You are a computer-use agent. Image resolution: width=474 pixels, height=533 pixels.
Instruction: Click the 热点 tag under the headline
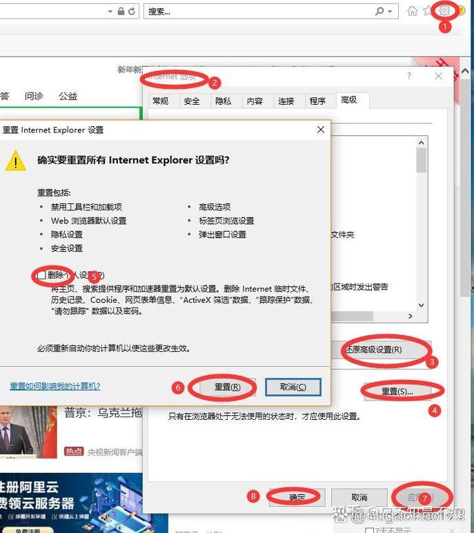[x=73, y=452]
